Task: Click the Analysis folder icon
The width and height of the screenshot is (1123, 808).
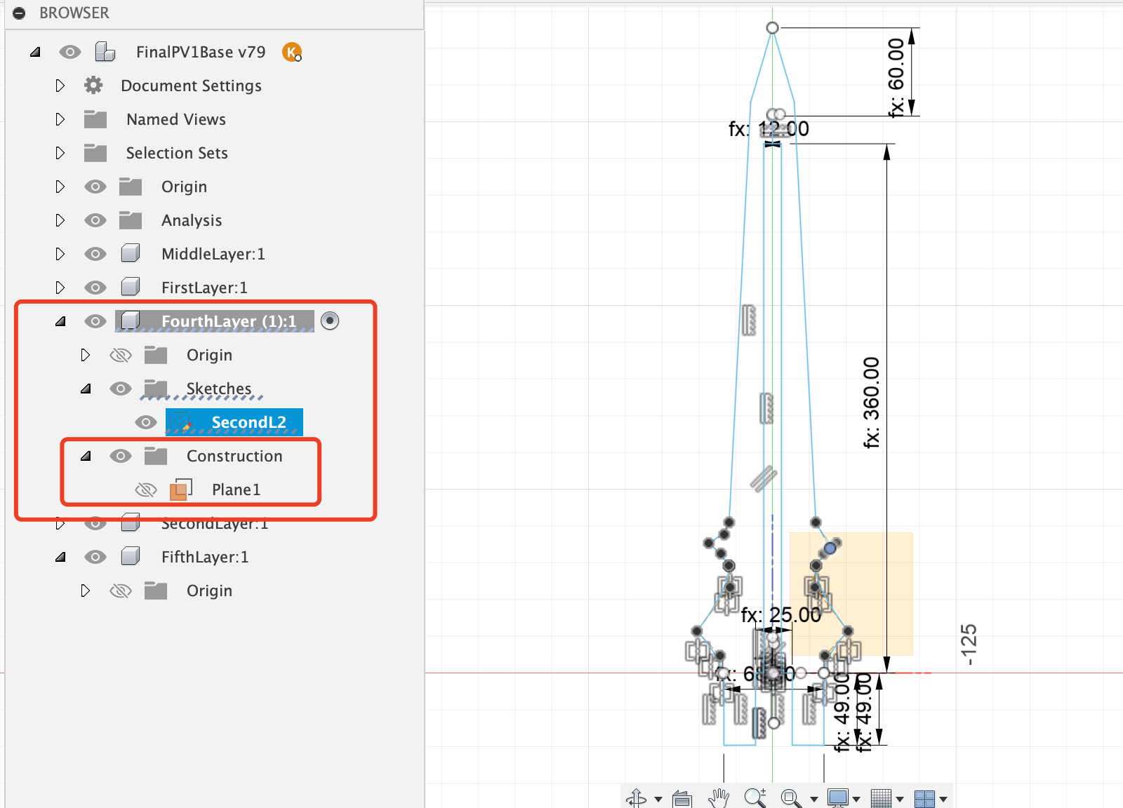Action: coord(131,220)
